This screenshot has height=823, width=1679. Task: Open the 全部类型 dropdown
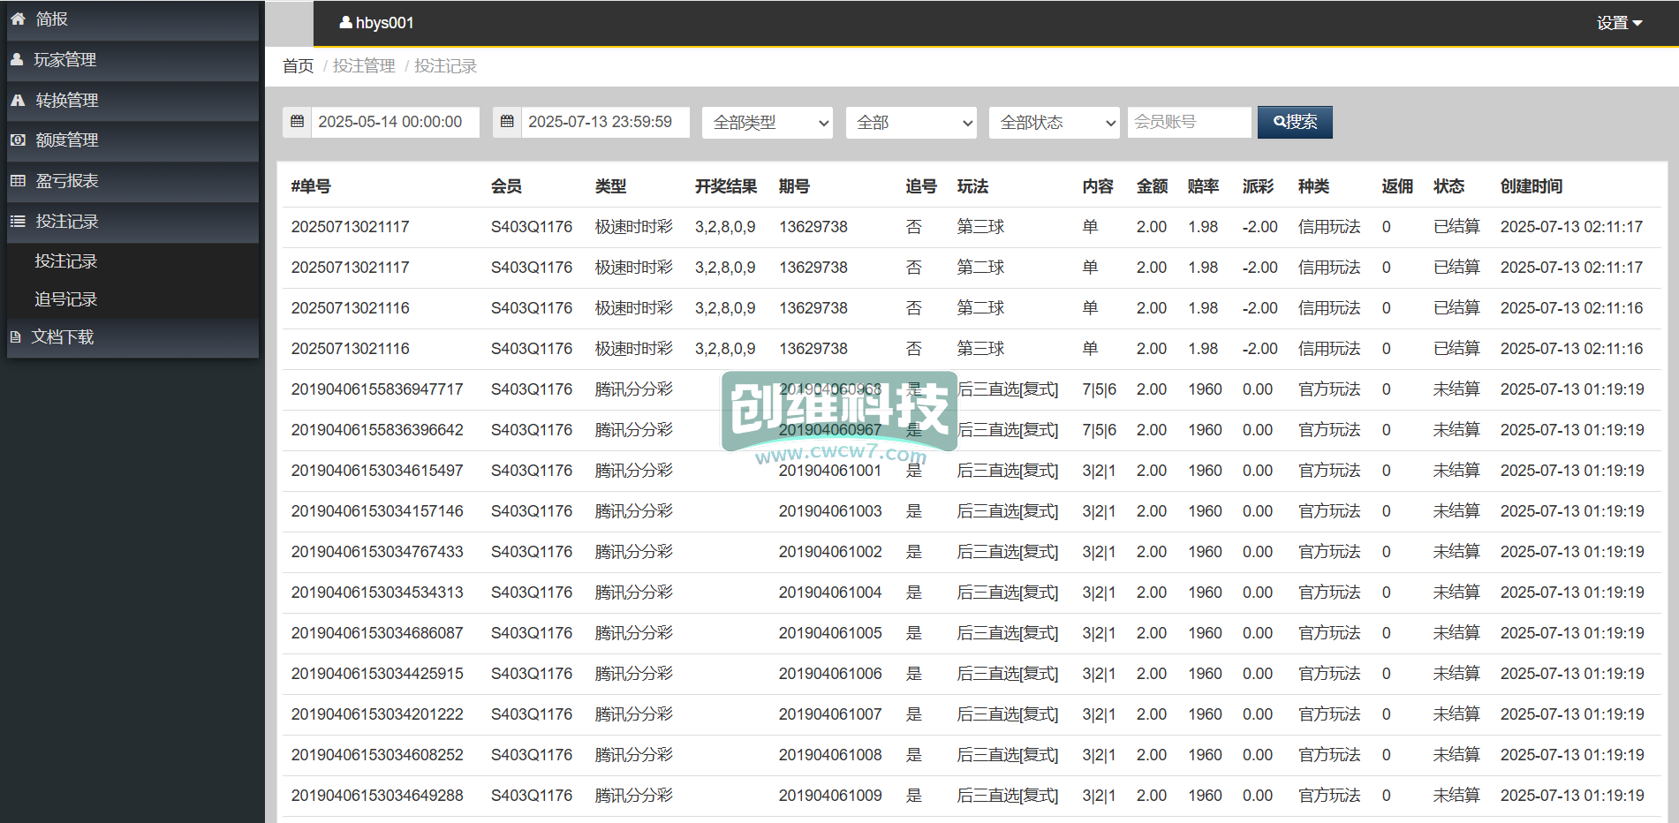tap(768, 122)
